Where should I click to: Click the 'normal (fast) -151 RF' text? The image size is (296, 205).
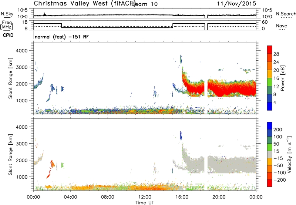pos(62,37)
